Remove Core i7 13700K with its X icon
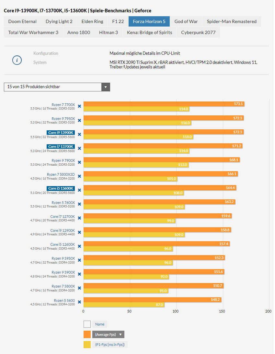Viewport: 275px width, 354px height. click(79, 148)
